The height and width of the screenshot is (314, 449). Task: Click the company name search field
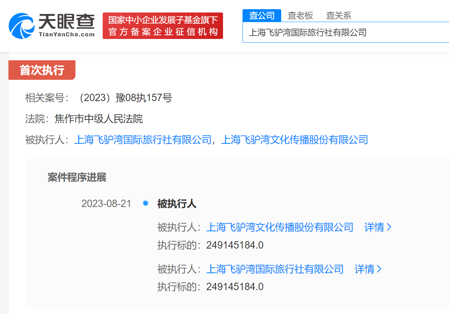pyautogui.click(x=346, y=32)
